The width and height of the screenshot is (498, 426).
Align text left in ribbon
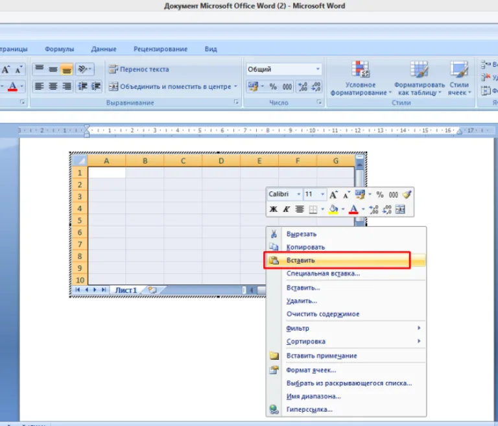tap(40, 86)
